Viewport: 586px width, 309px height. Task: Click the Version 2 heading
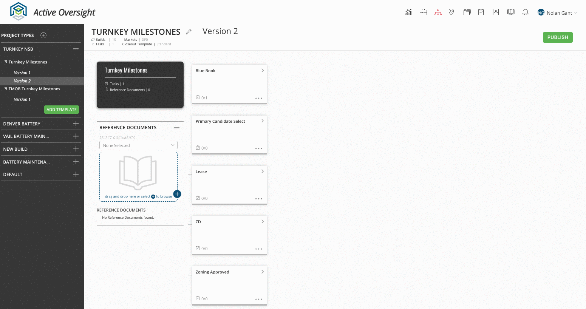coord(220,31)
